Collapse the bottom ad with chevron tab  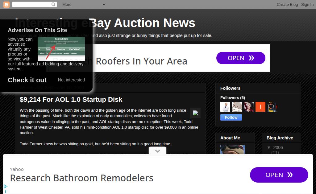tap(158, 151)
